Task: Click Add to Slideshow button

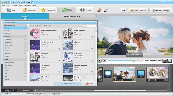Action: click(x=68, y=84)
